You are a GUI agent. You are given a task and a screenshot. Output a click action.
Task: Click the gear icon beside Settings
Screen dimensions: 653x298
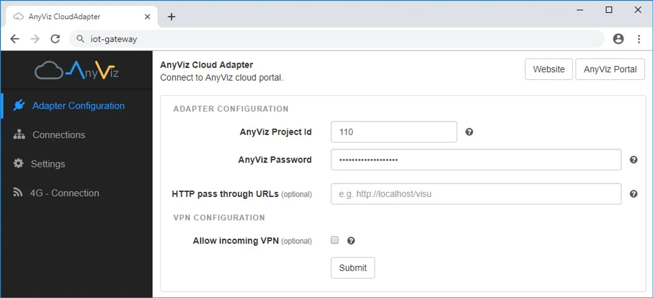[x=18, y=163]
